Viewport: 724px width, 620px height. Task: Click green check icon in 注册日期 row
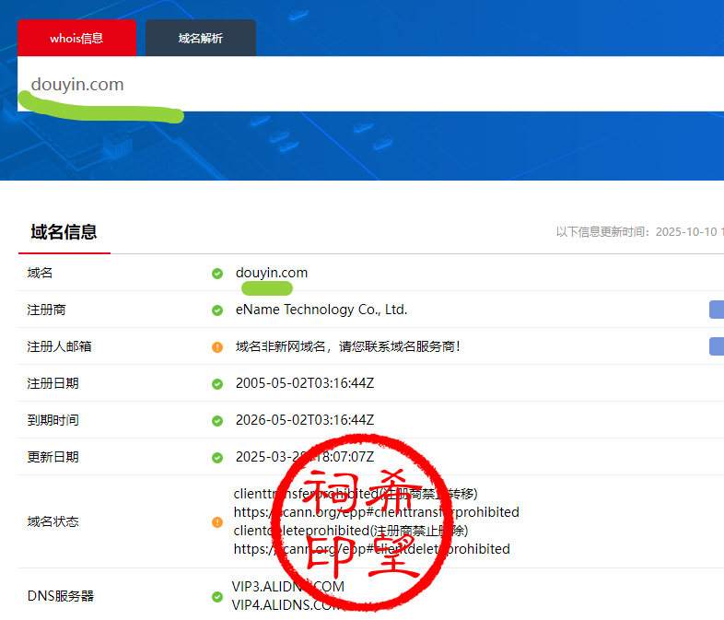(x=217, y=384)
